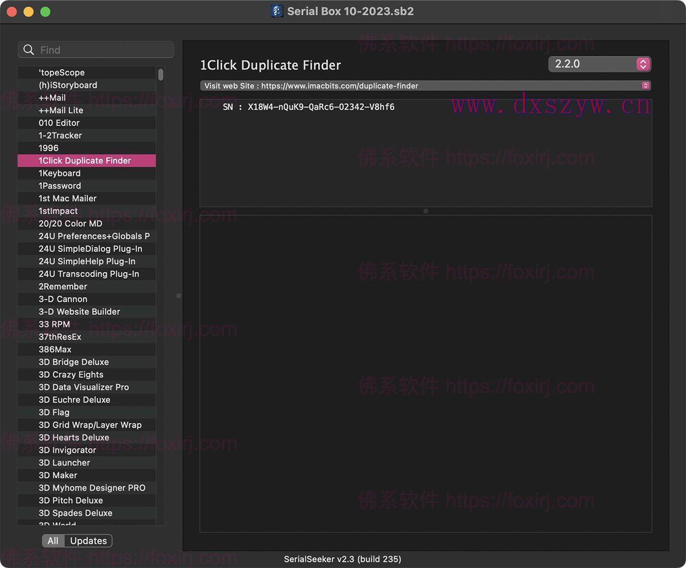Select 3D Launcher in the list
Image resolution: width=686 pixels, height=568 pixels.
pos(86,462)
